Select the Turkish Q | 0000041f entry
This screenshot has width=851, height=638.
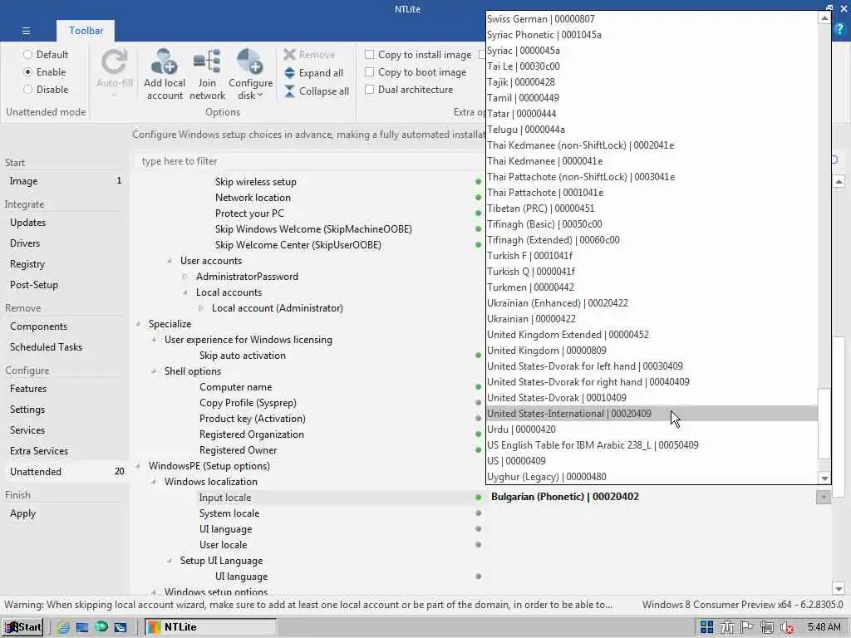click(x=652, y=272)
